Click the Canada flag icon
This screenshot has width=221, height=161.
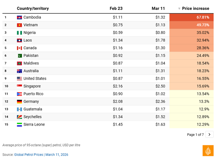coord(19,48)
